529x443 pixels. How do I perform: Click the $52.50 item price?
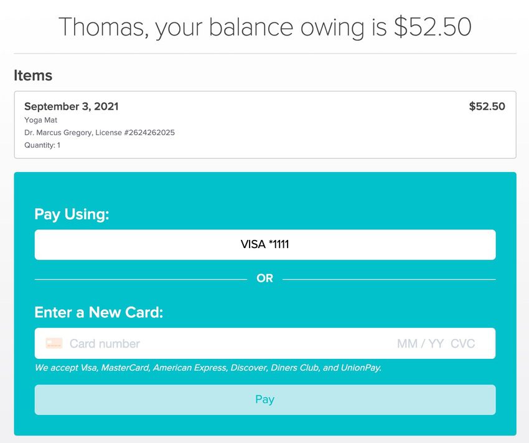pyautogui.click(x=487, y=107)
